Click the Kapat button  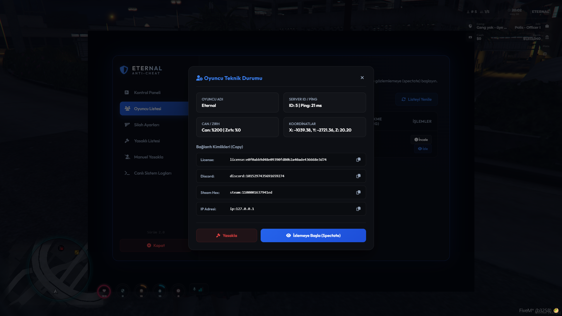click(156, 245)
